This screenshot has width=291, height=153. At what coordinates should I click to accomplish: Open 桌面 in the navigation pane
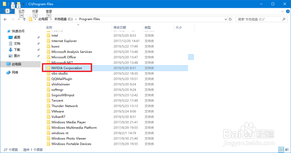(x=17, y=37)
